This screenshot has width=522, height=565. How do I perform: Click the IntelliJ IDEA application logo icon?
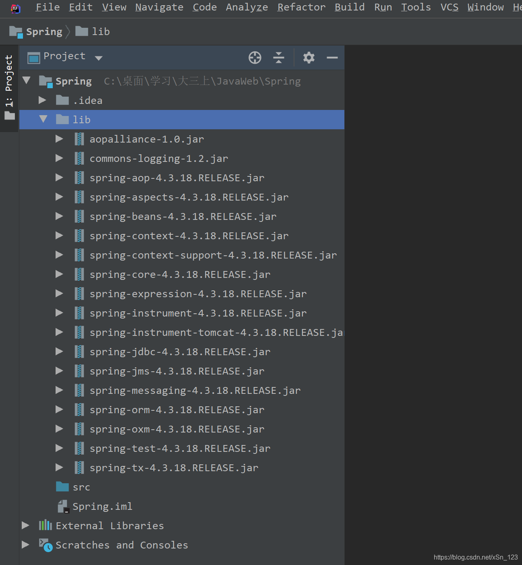pos(15,8)
